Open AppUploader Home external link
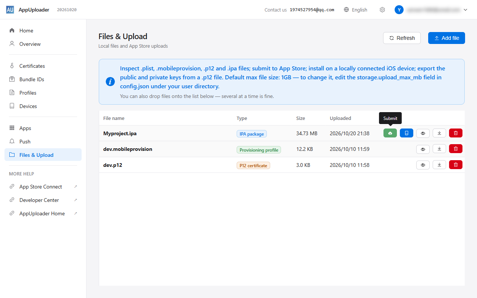The width and height of the screenshot is (477, 298). tap(43, 213)
